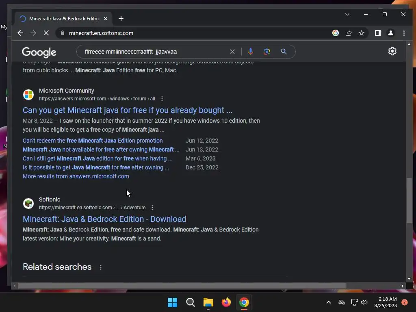The width and height of the screenshot is (416, 312).
Task: Open Related searches options menu
Action: point(101,267)
